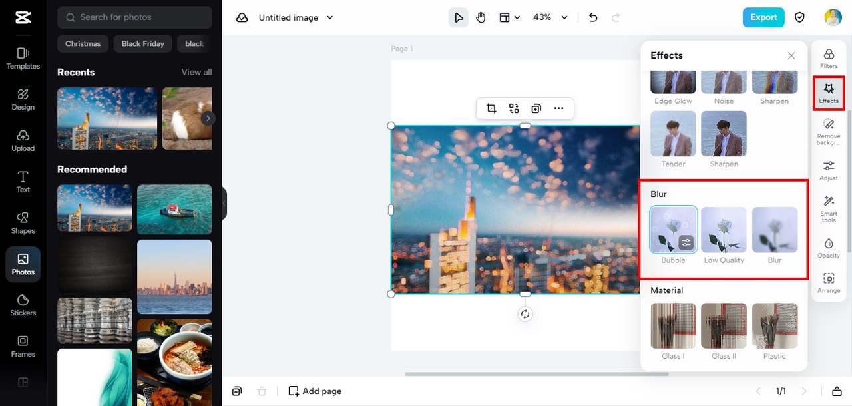
Task: Open the Remove background tool
Action: pyautogui.click(x=829, y=132)
